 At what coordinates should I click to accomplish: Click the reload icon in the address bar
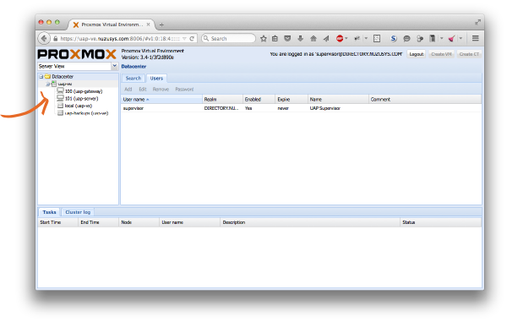pyautogui.click(x=192, y=39)
